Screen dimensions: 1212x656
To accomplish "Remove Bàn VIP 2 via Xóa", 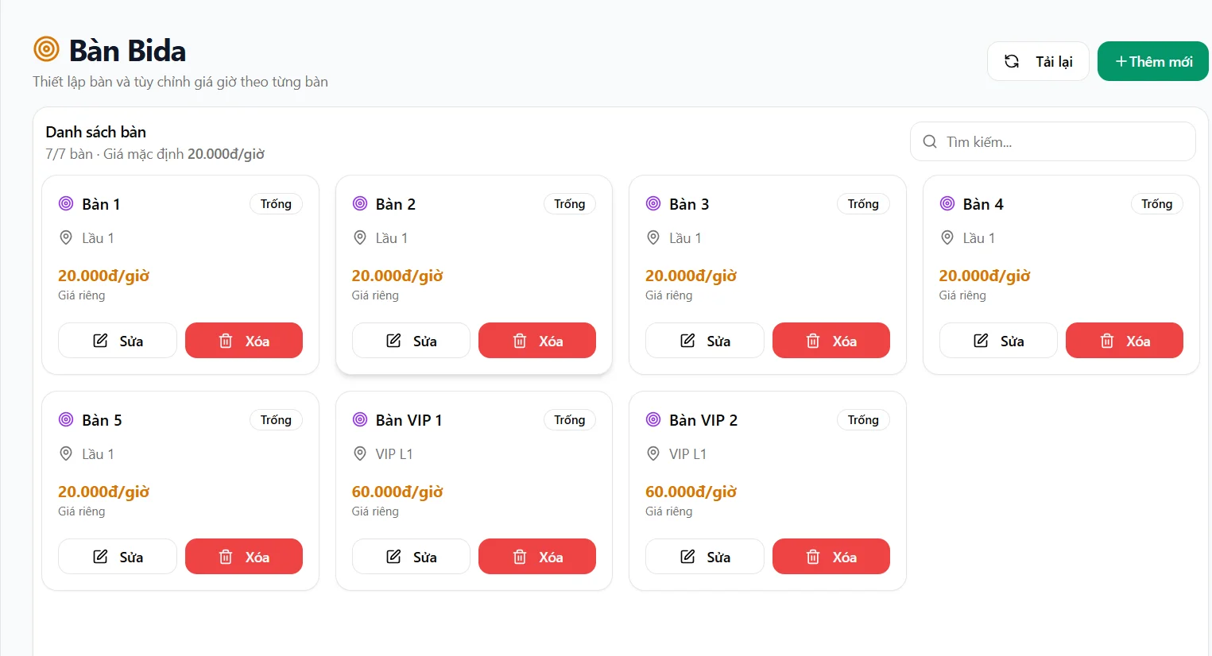I will click(x=831, y=557).
